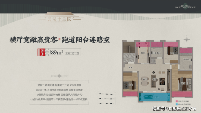Click the line 约85%得房率+飘窗不计产权面积
Screen dimensions: 201x113
coord(59,99)
